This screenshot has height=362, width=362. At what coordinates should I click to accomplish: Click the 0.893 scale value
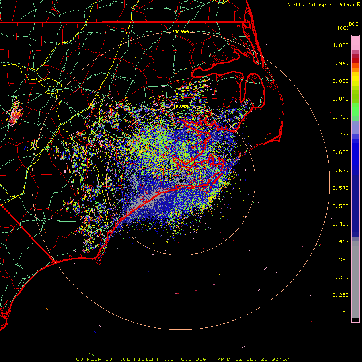[341, 81]
